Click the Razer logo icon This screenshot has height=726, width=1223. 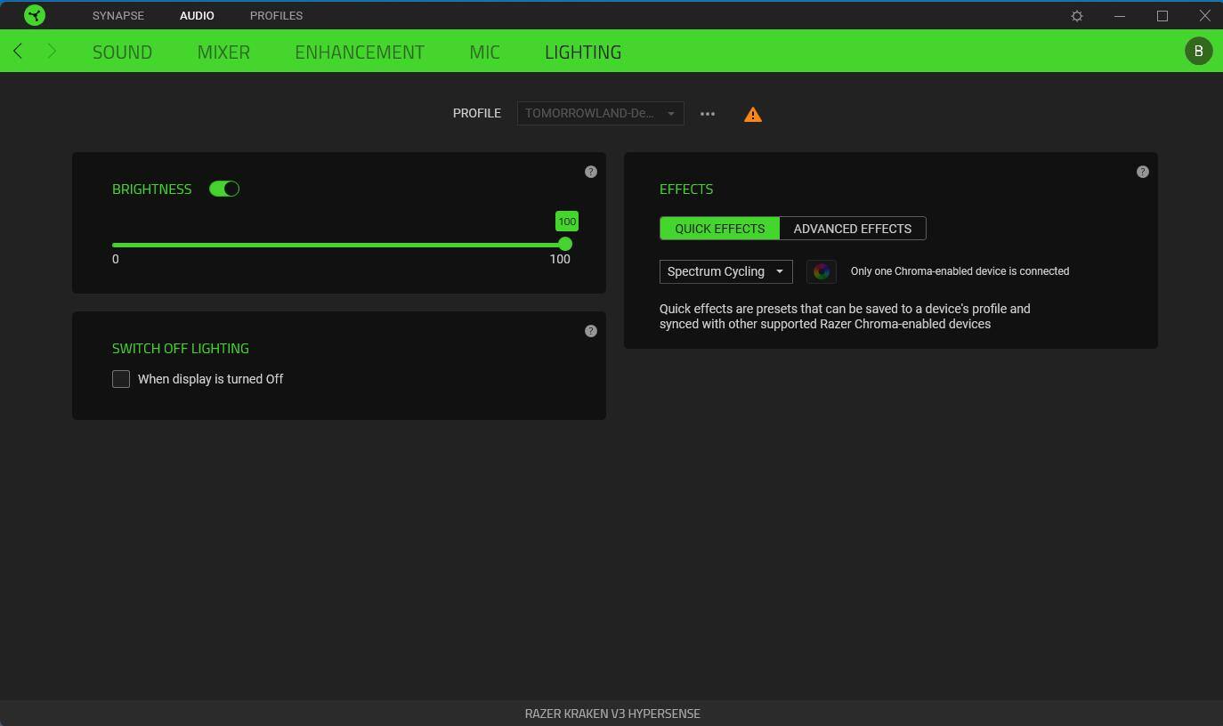click(35, 15)
